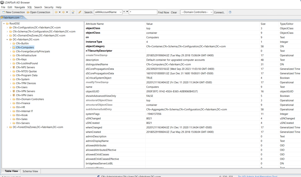Viewport: 301px width, 177px height.
Task: Select CN=TPM Devices in the tree
Action: (26, 83)
